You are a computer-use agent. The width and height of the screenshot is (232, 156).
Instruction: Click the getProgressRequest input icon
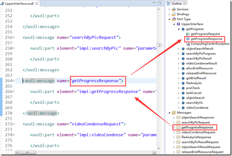(x=188, y=34)
